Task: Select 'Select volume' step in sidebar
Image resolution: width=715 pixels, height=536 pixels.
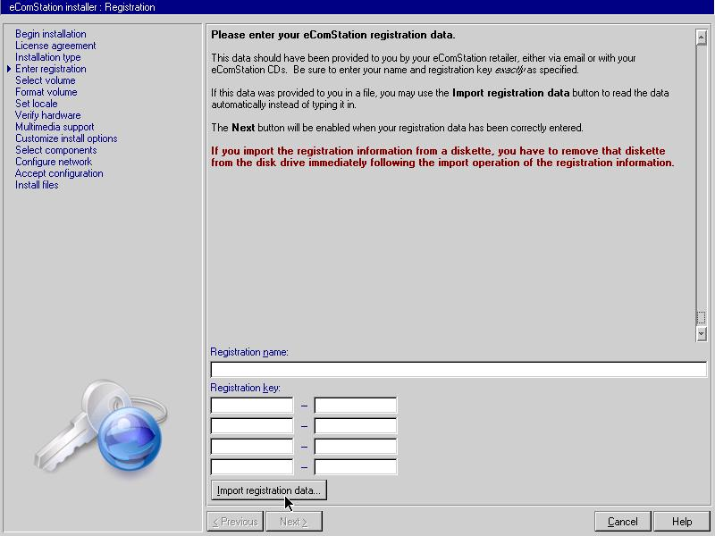Action: coord(46,80)
